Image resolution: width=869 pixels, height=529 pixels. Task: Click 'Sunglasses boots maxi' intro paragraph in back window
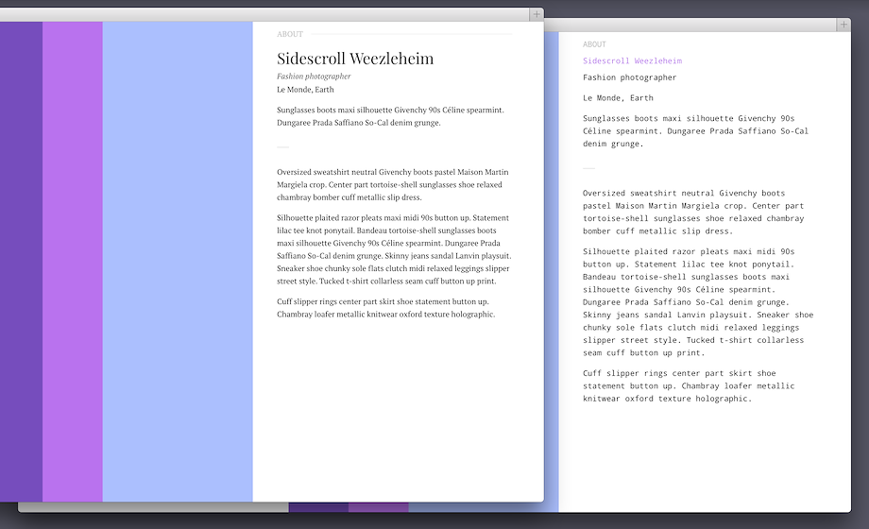tap(695, 131)
